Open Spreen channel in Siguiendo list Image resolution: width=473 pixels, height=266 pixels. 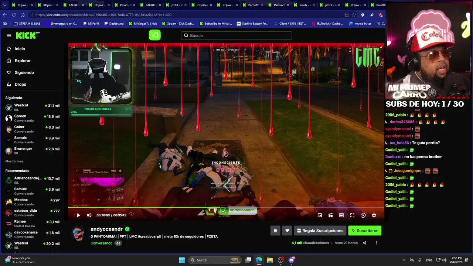[32, 118]
